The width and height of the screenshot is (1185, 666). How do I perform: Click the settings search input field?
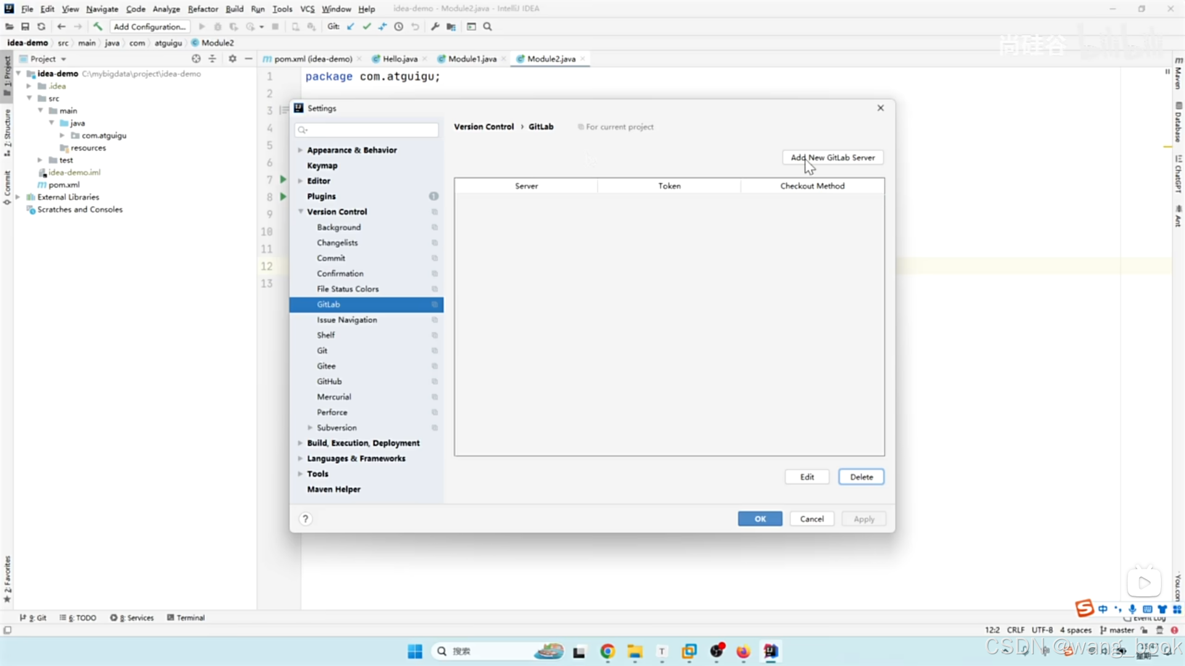tap(367, 130)
